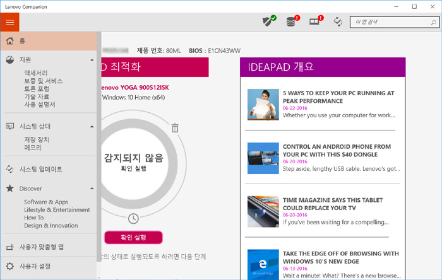
Task: Click the 사용자 맞춤형 앱 icon
Action: 10,247
